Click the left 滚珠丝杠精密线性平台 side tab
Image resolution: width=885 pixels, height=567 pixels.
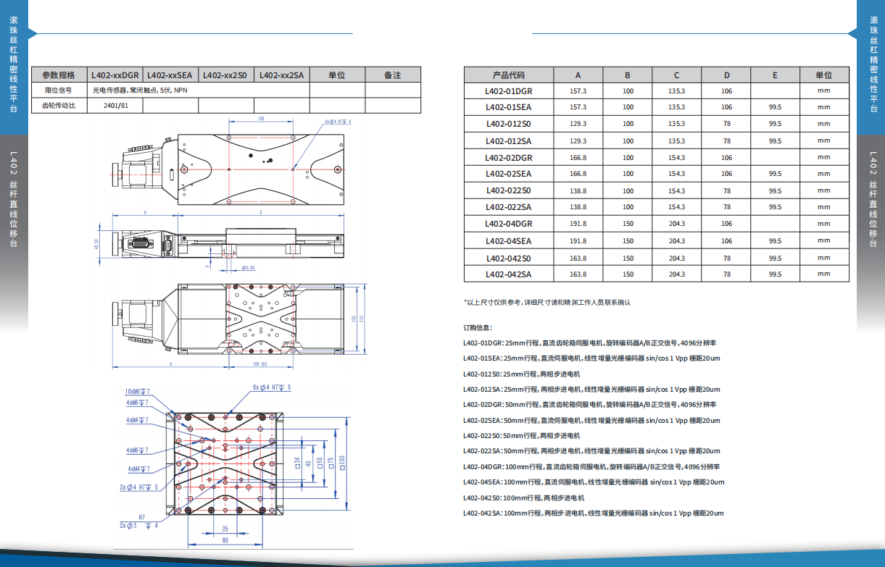click(14, 67)
